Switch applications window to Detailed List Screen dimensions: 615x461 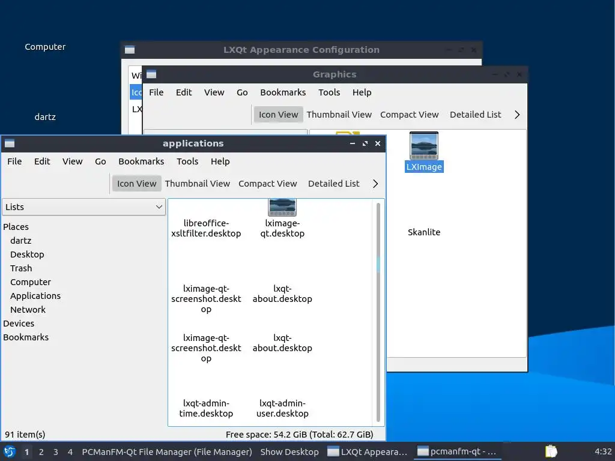[333, 184]
